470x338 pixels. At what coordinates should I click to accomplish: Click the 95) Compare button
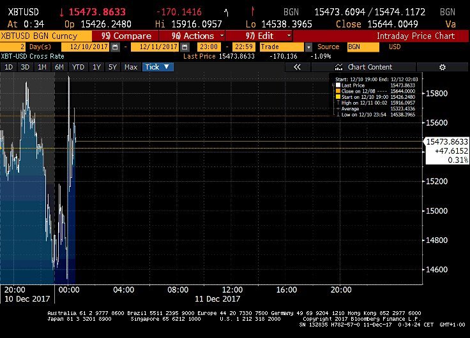coord(125,36)
